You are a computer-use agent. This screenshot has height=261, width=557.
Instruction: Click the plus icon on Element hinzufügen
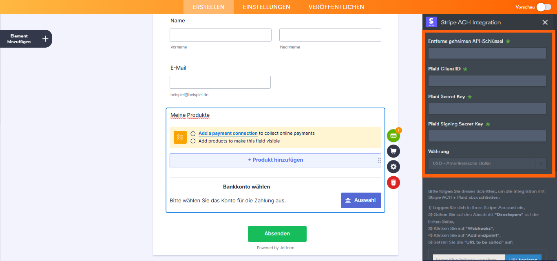(45, 39)
